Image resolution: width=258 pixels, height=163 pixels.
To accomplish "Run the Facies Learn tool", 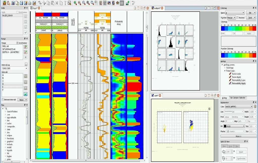I will pos(236,74).
